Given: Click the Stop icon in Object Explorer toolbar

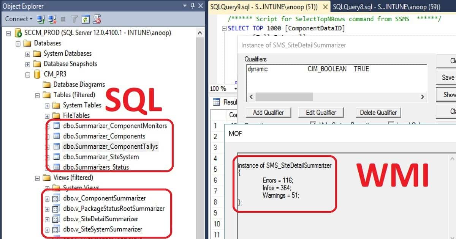Looking at the screenshot, I should [x=63, y=19].
